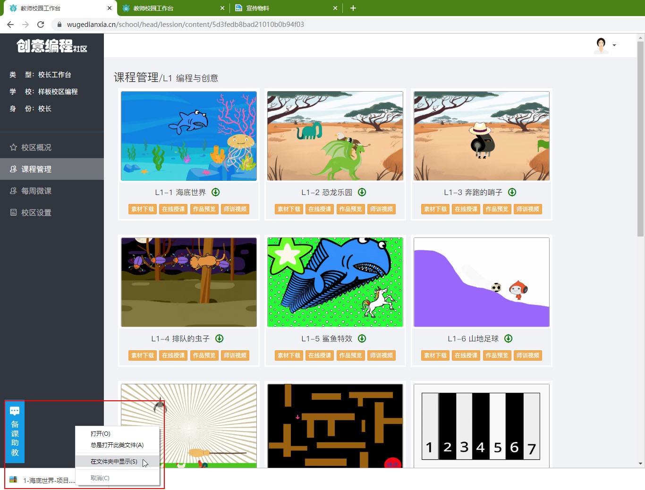Viewport: 645px width, 490px height.
Task: Click 师训视频 under L1-2 恐龙乐园
Action: pyautogui.click(x=382, y=209)
